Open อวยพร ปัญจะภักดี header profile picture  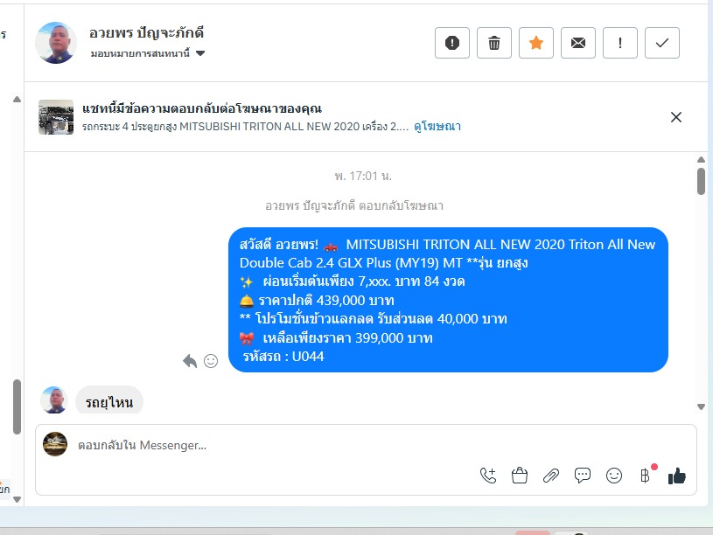tap(56, 43)
